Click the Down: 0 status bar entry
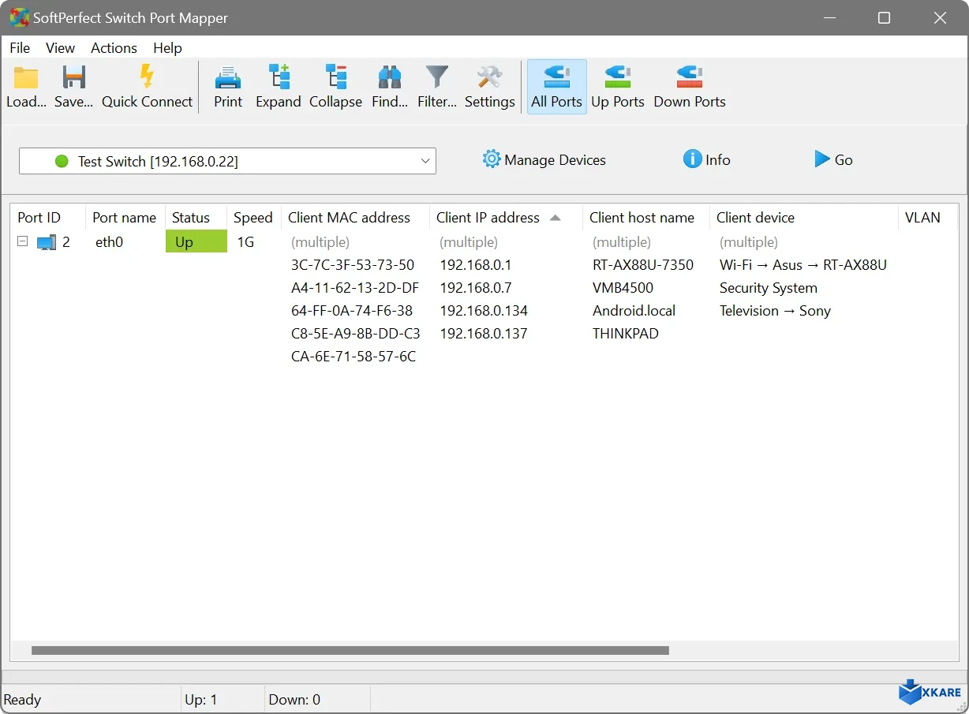The image size is (969, 714). point(294,700)
